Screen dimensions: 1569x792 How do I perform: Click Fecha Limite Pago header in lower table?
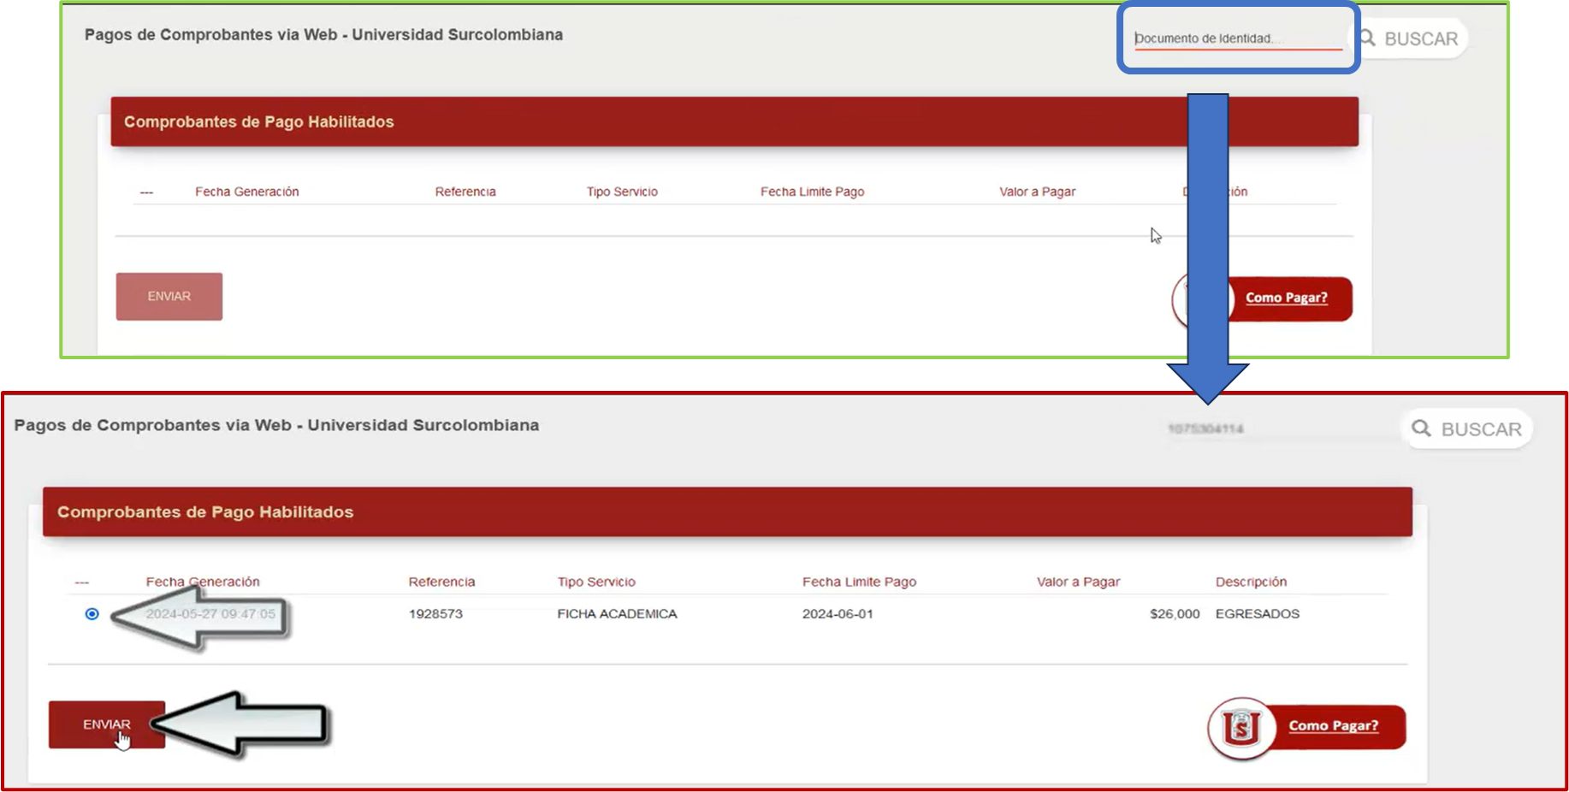pyautogui.click(x=859, y=582)
